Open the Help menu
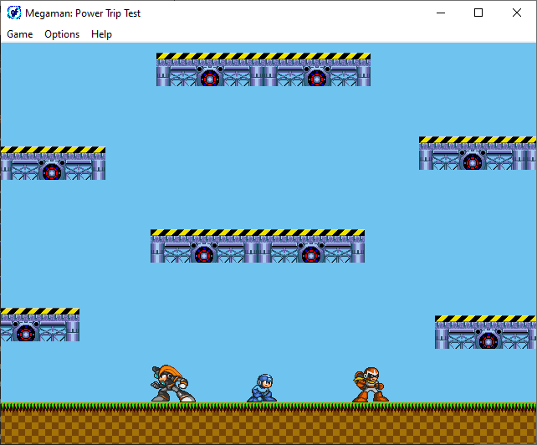The height and width of the screenshot is (445, 537). pyautogui.click(x=101, y=34)
